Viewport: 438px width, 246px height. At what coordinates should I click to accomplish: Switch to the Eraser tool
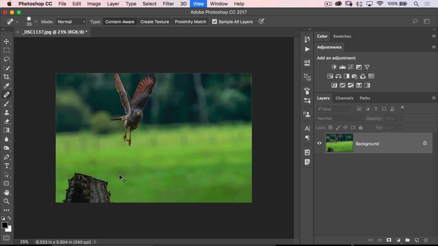pos(7,122)
